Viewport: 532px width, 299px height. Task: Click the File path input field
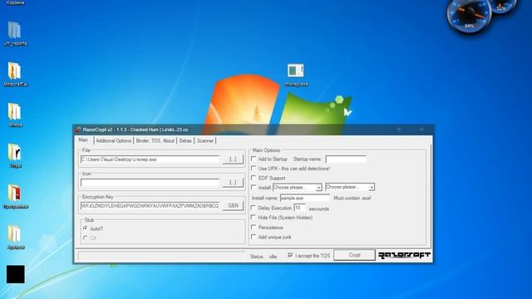tap(150, 159)
